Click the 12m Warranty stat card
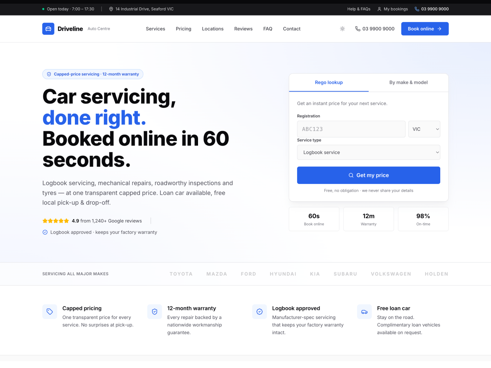 [369, 219]
